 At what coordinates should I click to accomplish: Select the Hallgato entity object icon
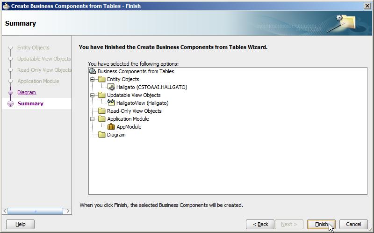click(111, 87)
